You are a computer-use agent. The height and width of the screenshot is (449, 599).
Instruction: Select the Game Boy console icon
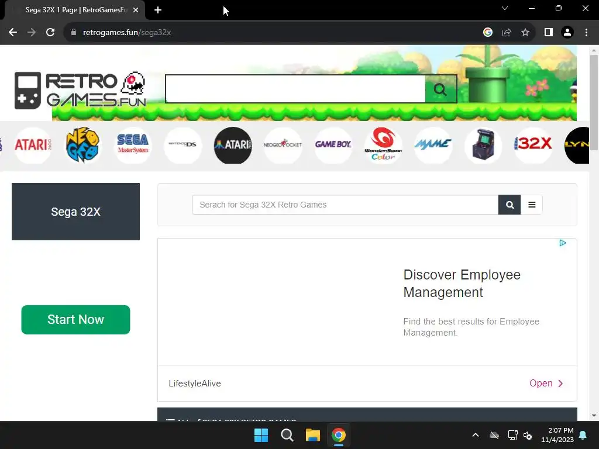[333, 145]
